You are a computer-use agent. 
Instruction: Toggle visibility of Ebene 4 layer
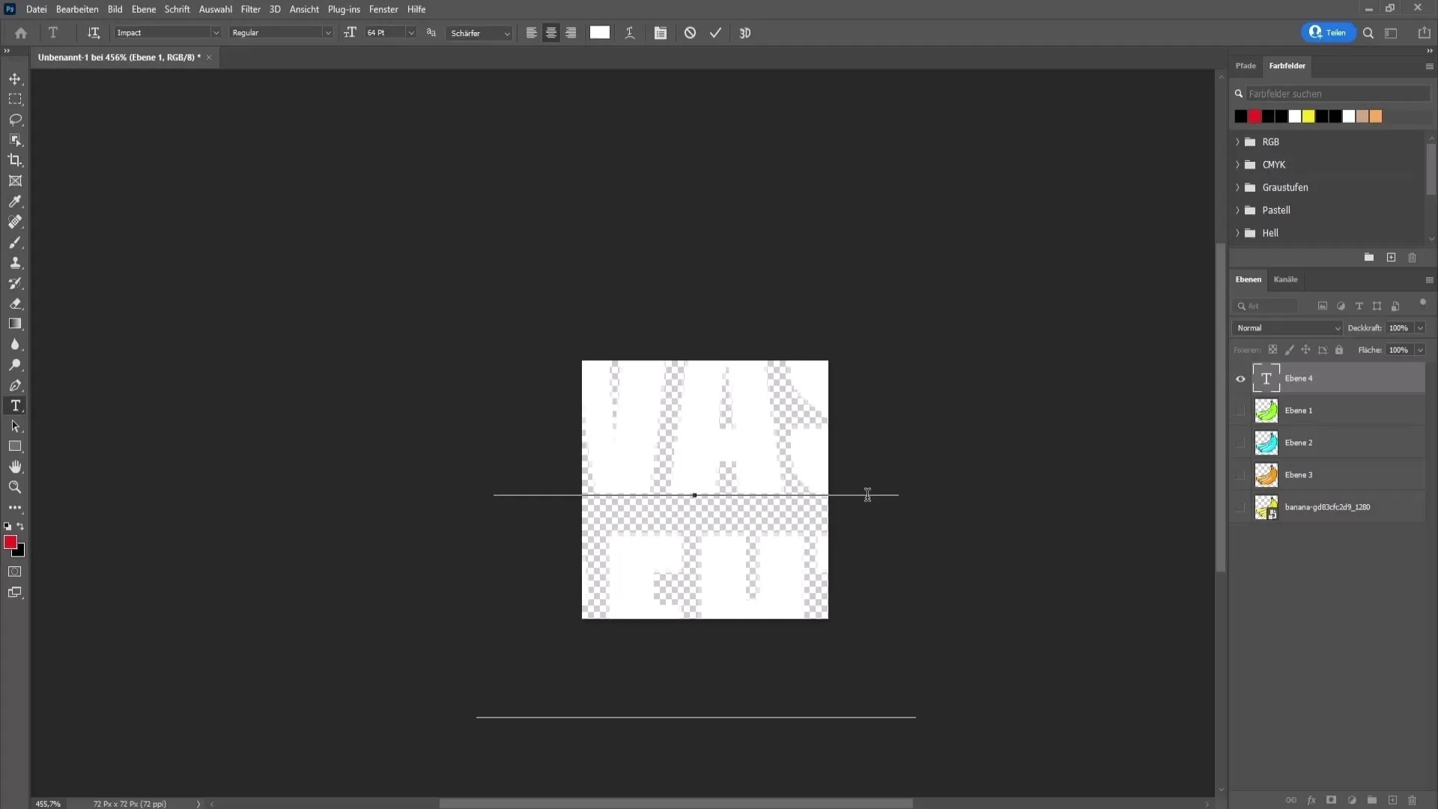click(1240, 378)
